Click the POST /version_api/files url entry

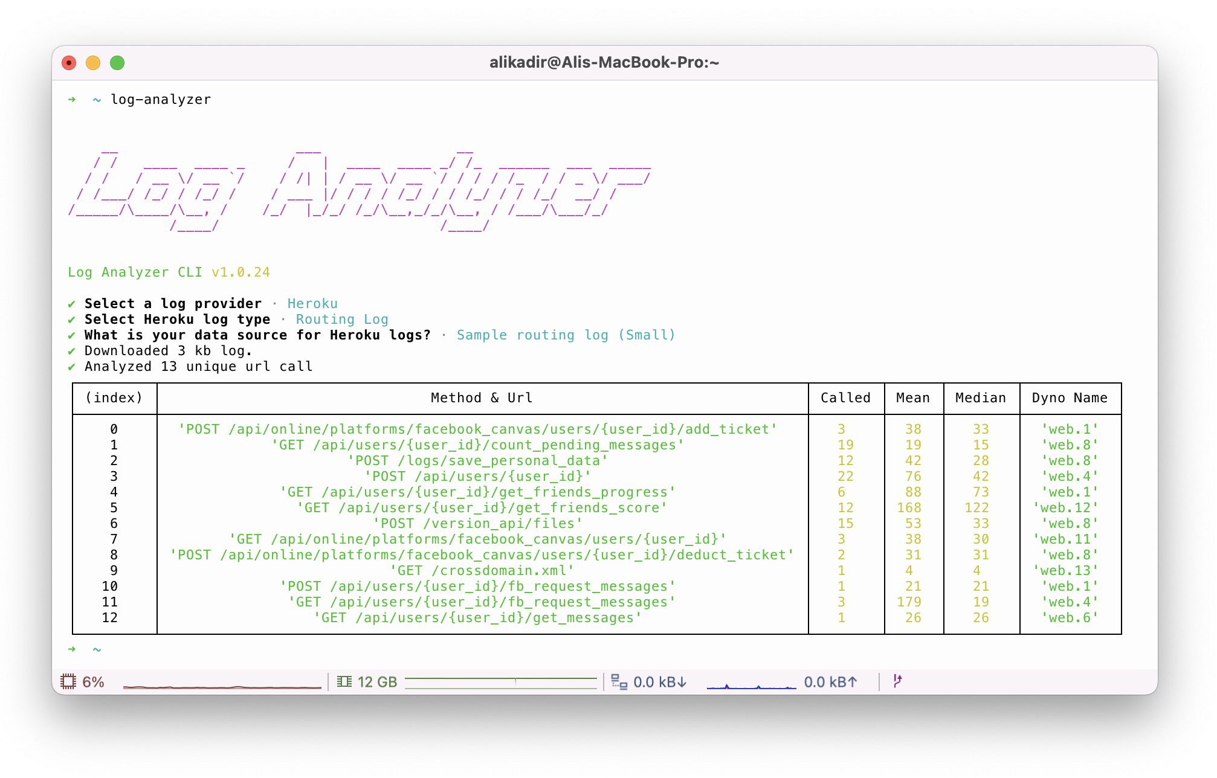click(x=477, y=524)
